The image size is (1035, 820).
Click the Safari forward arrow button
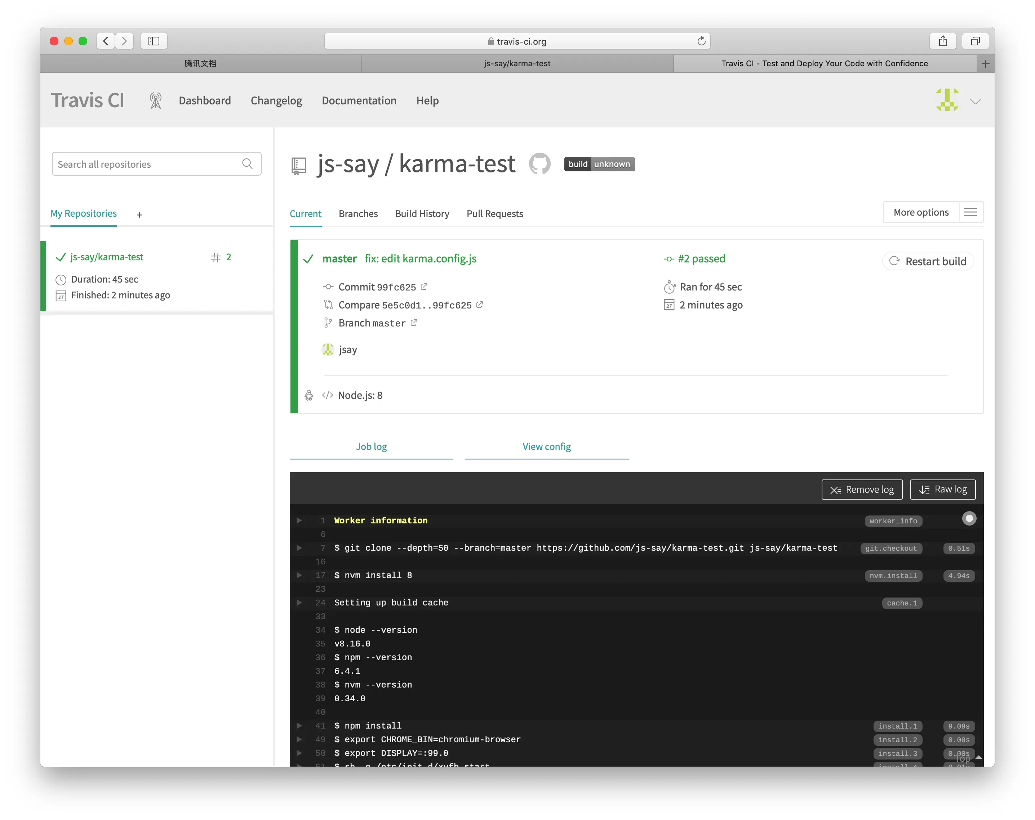(x=124, y=41)
